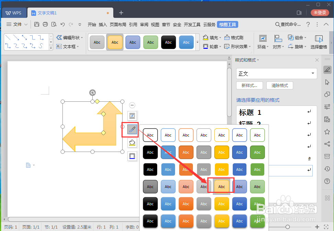Expand the 形状效果 shape effects dropdown
This screenshot has width=334, height=231.
(x=250, y=46)
